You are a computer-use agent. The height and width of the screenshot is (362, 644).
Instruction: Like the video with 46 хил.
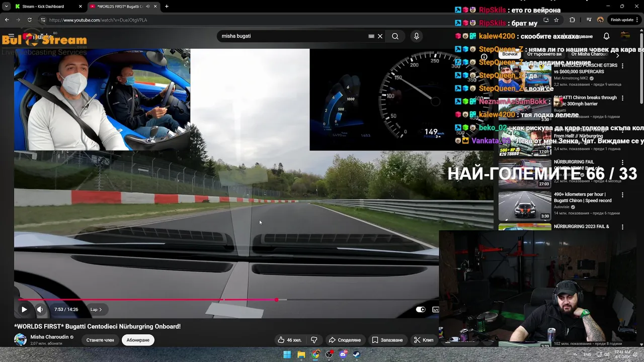coord(289,340)
